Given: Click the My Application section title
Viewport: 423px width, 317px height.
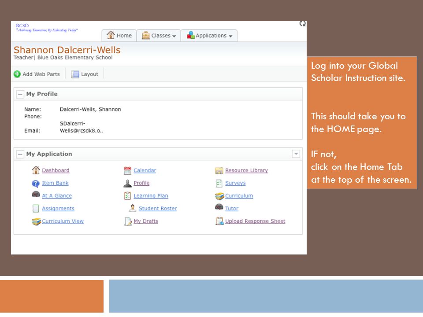Looking at the screenshot, I should [49, 154].
